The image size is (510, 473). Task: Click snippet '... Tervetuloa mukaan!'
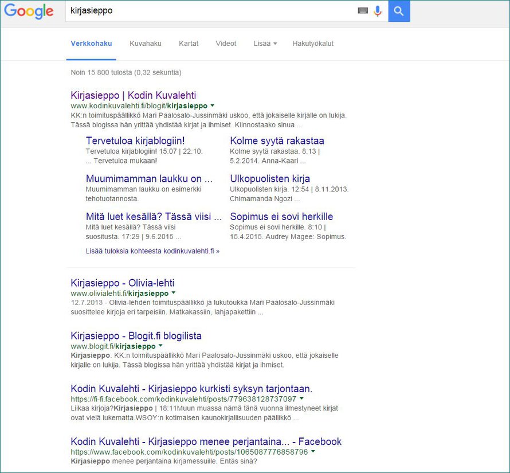tap(121, 161)
